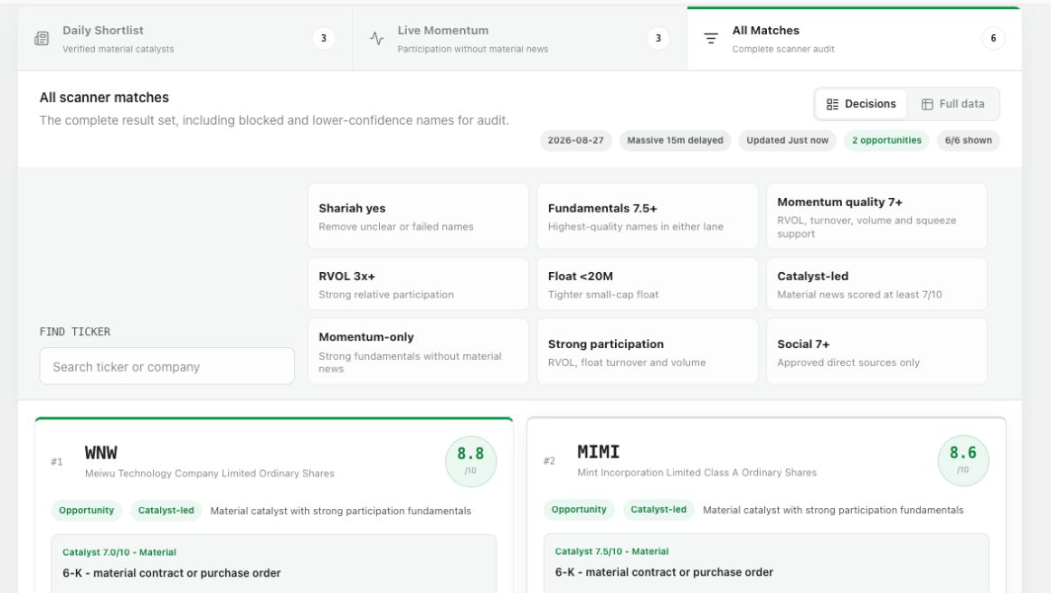Click the Daily Shortlist count badge 3
This screenshot has height=593, width=1051.
pos(324,38)
